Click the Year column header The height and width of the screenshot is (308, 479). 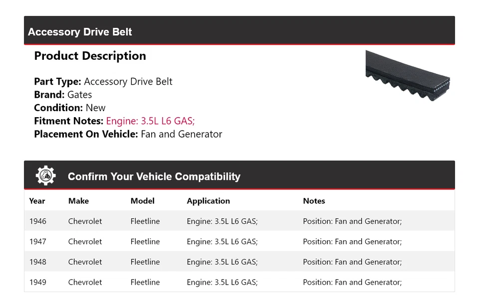click(x=37, y=201)
